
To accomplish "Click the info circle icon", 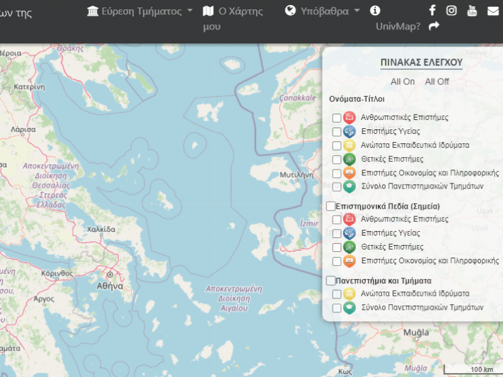I will coord(375,11).
